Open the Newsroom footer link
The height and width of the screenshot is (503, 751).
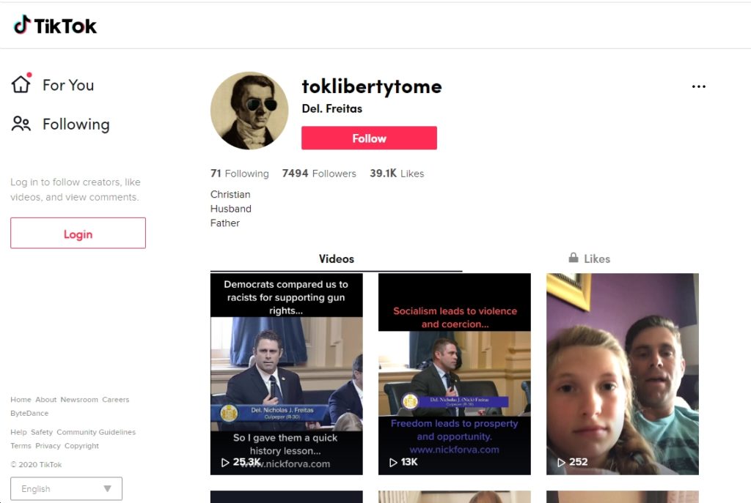pos(79,400)
